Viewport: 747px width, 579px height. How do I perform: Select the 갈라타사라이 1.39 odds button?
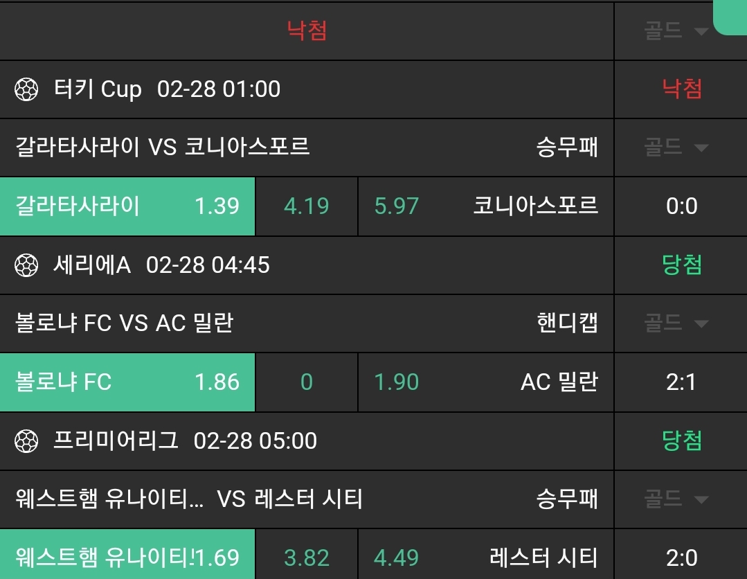click(127, 206)
